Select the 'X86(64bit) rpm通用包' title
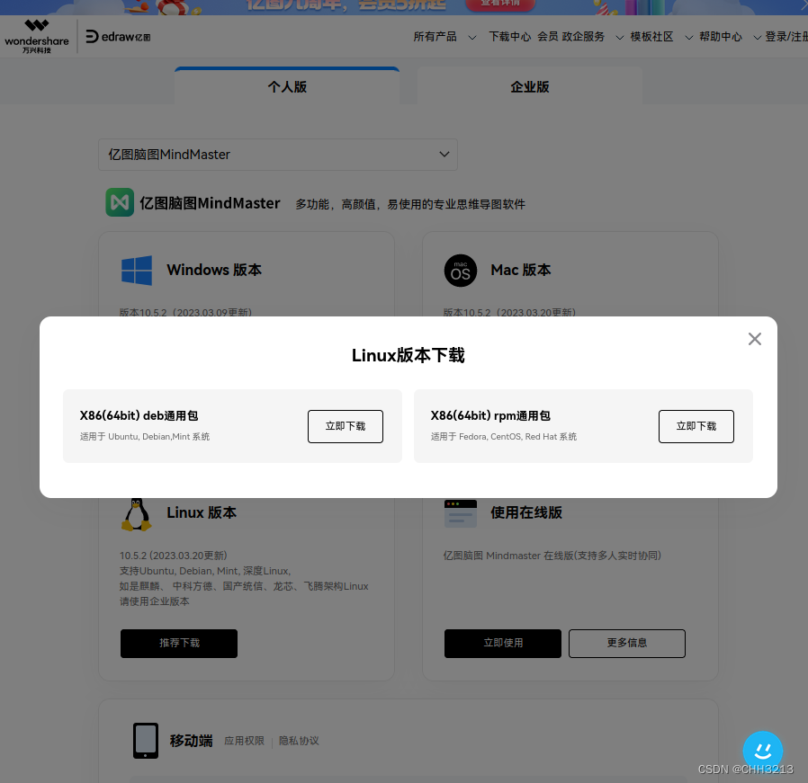This screenshot has height=783, width=808. click(490, 415)
